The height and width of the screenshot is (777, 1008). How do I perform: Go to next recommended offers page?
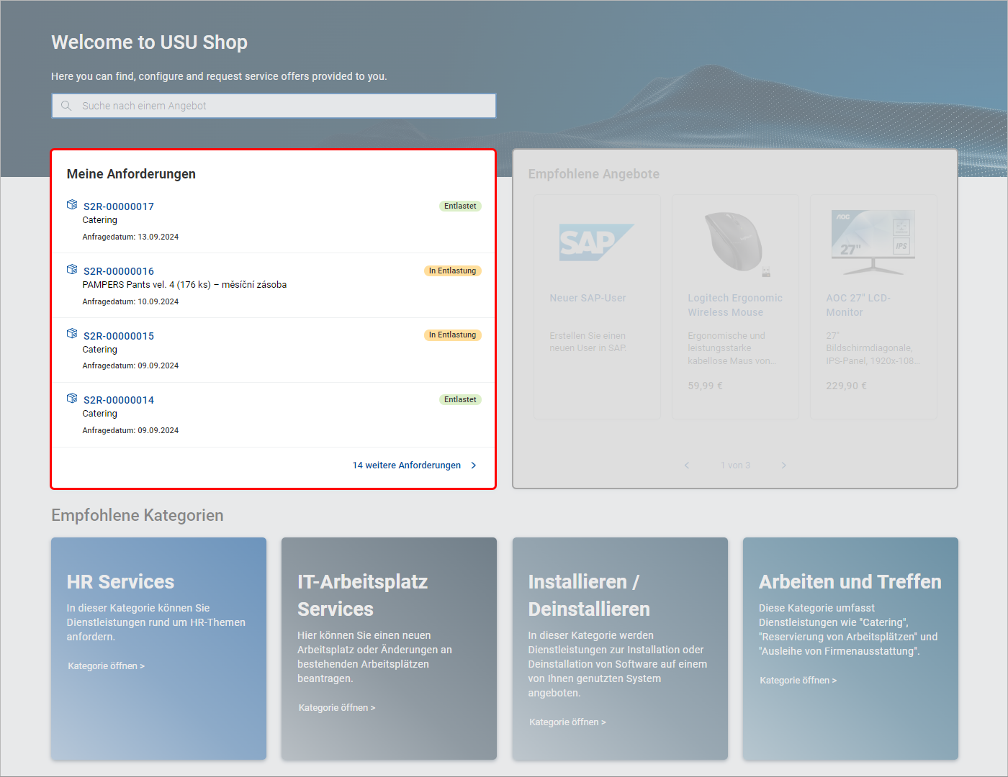coord(783,465)
